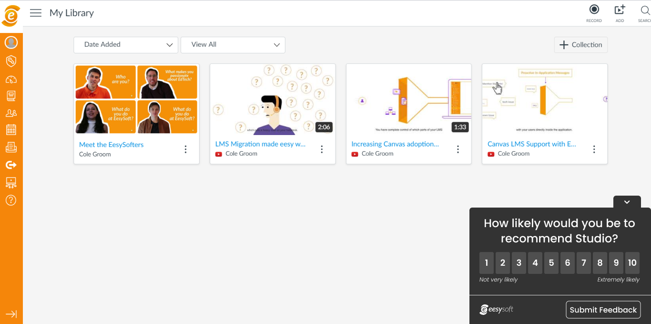Screen dimensions: 651x324
Task: Click the Add media icon
Action: [620, 13]
